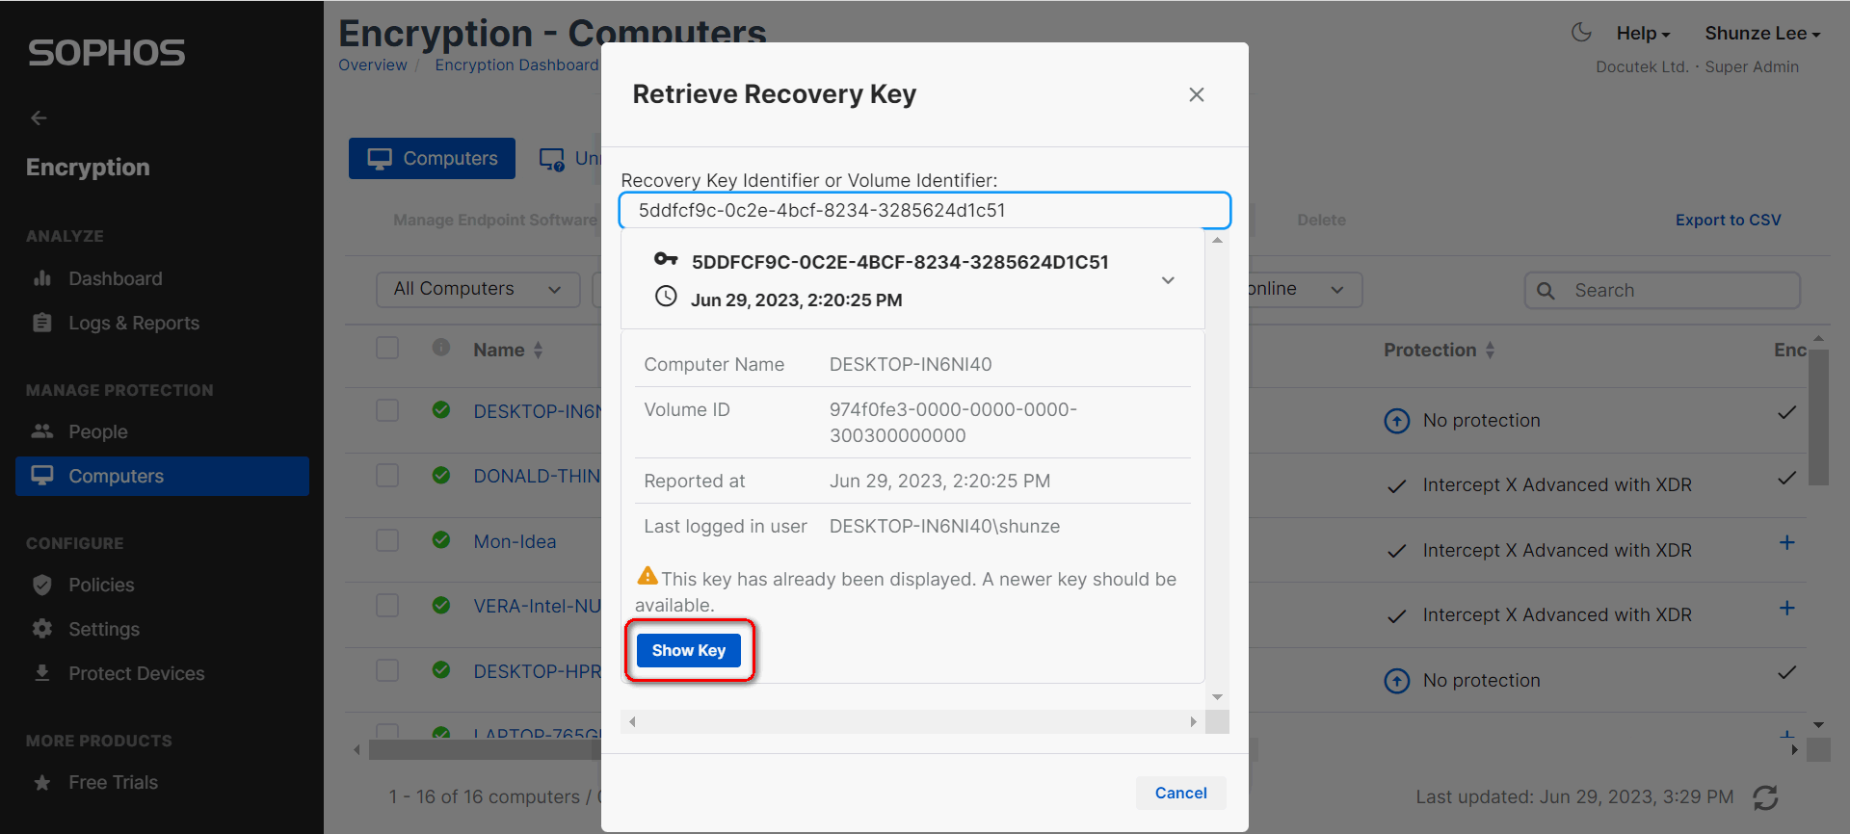The width and height of the screenshot is (1850, 834).
Task: Click the Show Key button
Action: tap(689, 651)
